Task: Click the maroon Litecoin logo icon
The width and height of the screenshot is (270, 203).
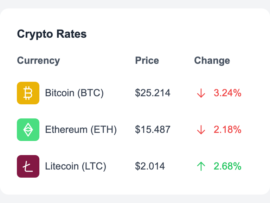Action: (x=28, y=166)
